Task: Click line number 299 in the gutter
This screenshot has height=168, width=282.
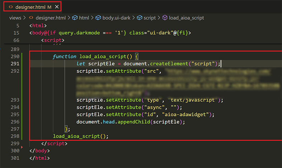Action: point(15,144)
